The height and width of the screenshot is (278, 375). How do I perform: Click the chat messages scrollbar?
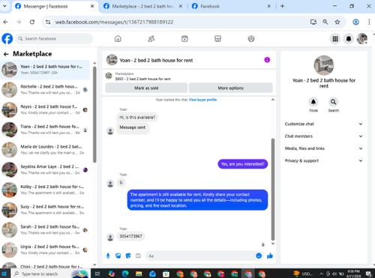(273, 190)
